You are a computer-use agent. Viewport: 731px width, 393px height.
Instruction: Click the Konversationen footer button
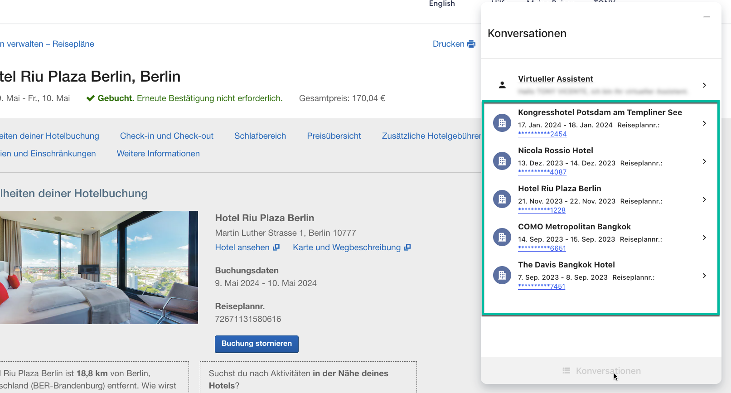point(601,371)
